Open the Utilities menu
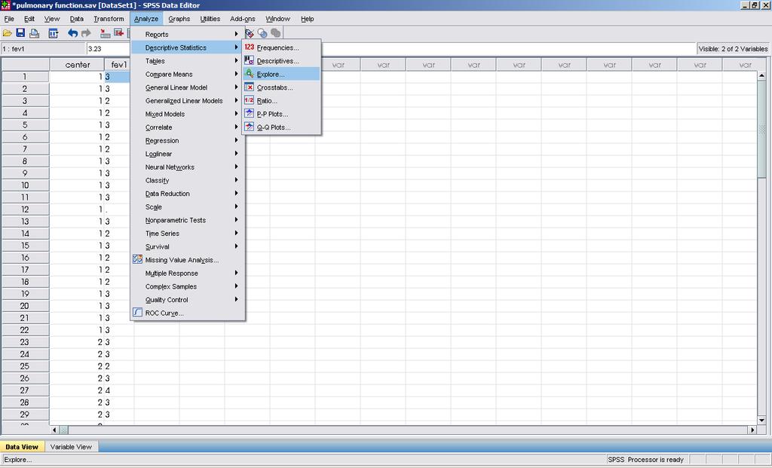 coord(210,19)
